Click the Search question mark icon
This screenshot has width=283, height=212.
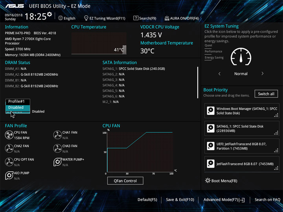(136, 18)
